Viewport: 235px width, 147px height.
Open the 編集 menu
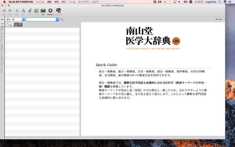[x=49, y=2]
